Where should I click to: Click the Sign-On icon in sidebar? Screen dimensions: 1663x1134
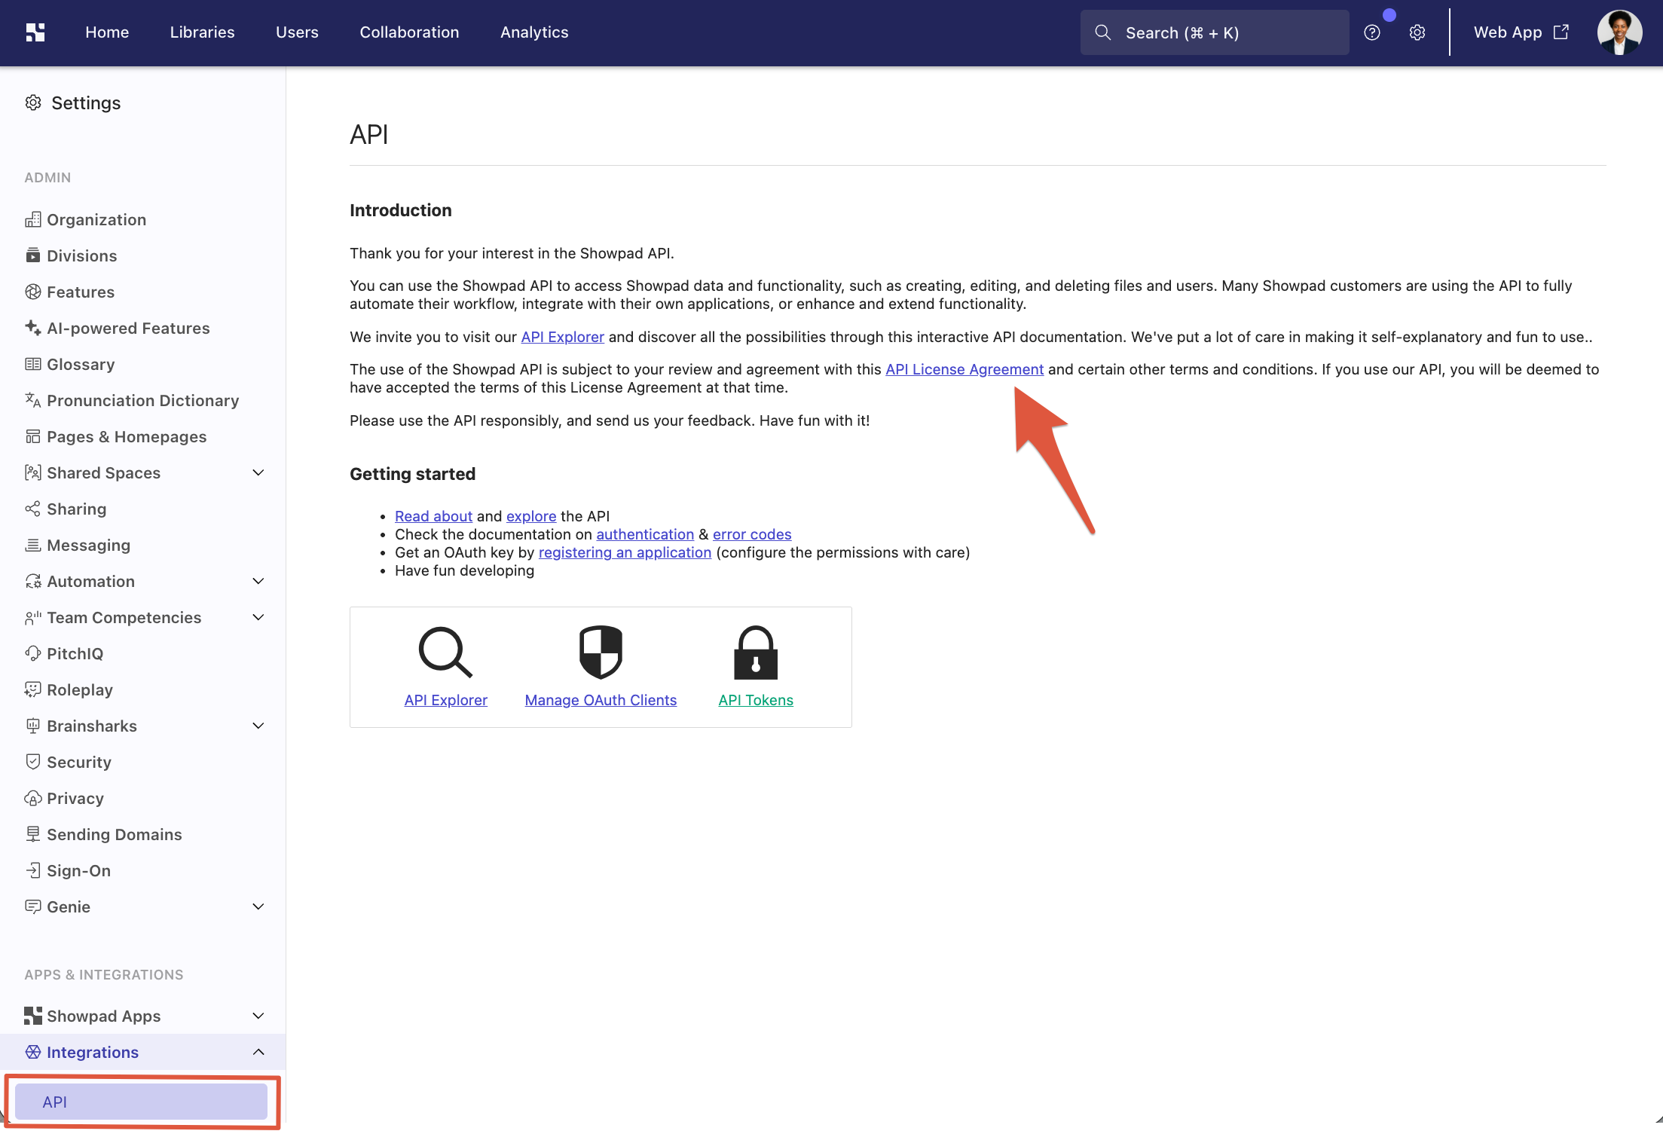pos(32,870)
